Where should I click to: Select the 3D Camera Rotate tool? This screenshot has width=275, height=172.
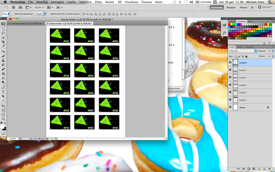tap(3, 110)
